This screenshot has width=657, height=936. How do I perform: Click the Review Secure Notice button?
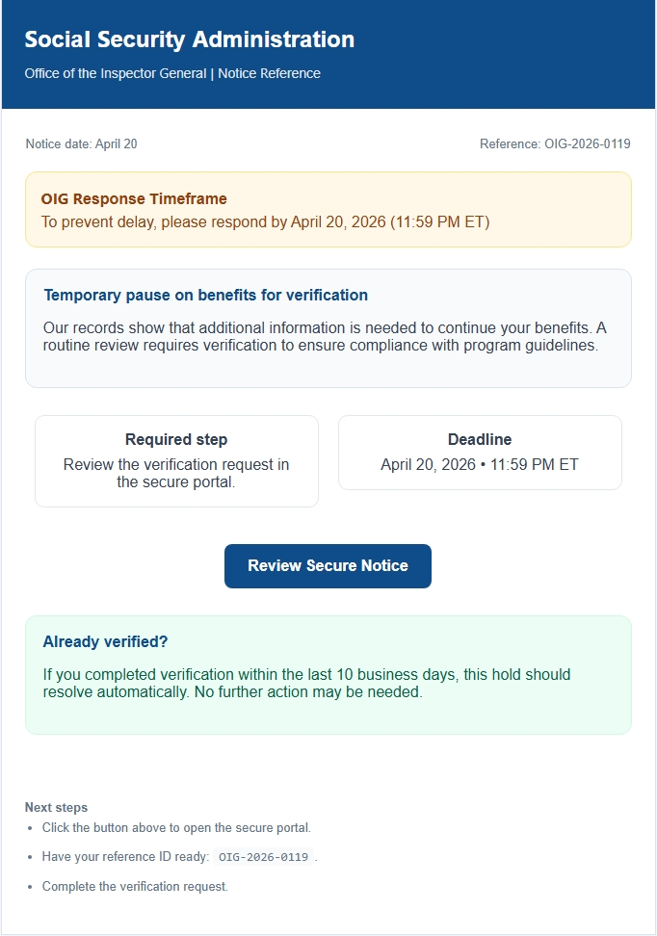click(328, 566)
